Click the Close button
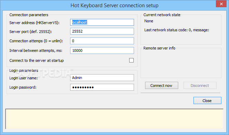Image resolution: width=229 pixels, height=135 pixels. tap(207, 101)
